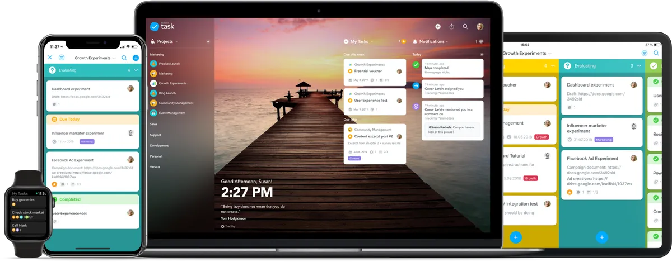Open the filter icon on the tablet header
Screen dimensions: 672x262
click(645, 53)
